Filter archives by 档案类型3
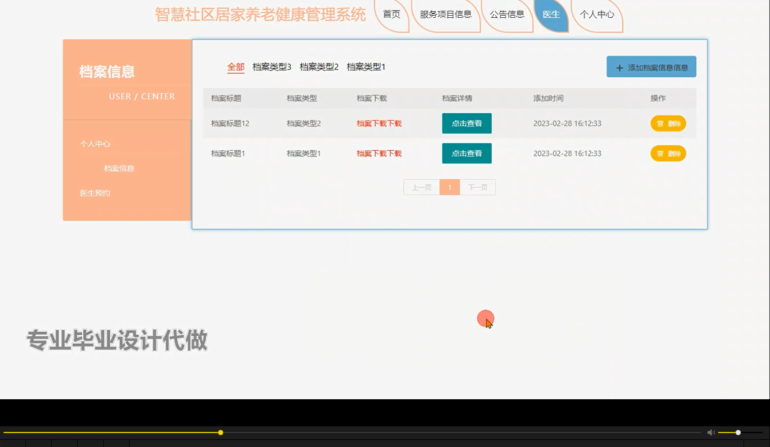The width and height of the screenshot is (770, 447). click(x=272, y=67)
